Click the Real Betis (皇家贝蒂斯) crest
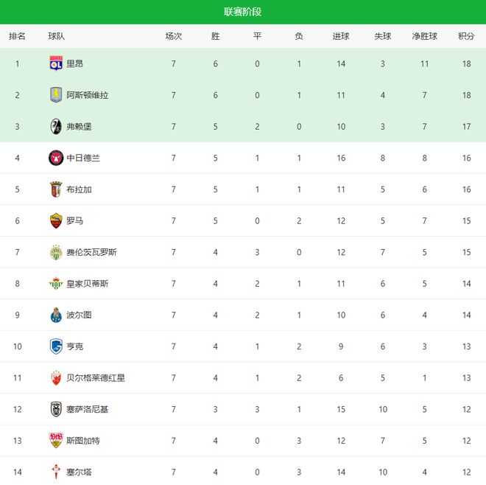Image resolution: width=486 pixels, height=485 pixels. 55,284
